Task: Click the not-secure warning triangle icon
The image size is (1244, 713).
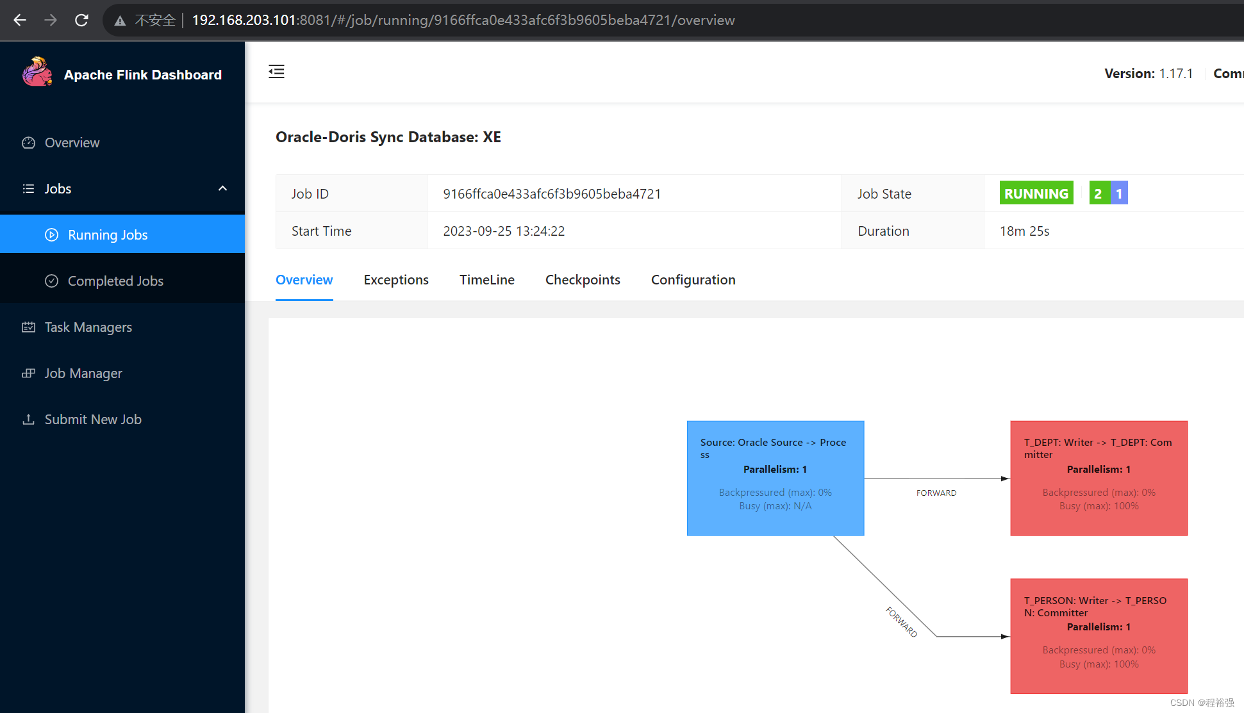Action: (120, 20)
